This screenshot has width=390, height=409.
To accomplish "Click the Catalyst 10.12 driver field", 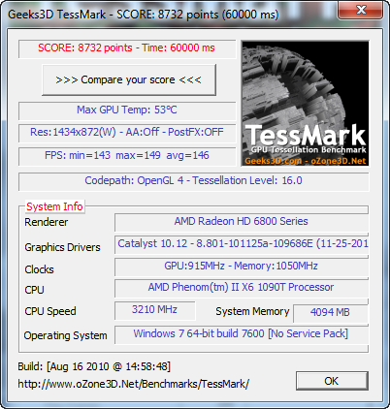I will (x=242, y=244).
